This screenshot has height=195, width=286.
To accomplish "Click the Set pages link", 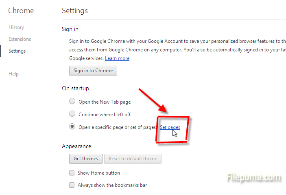I will click(x=170, y=127).
